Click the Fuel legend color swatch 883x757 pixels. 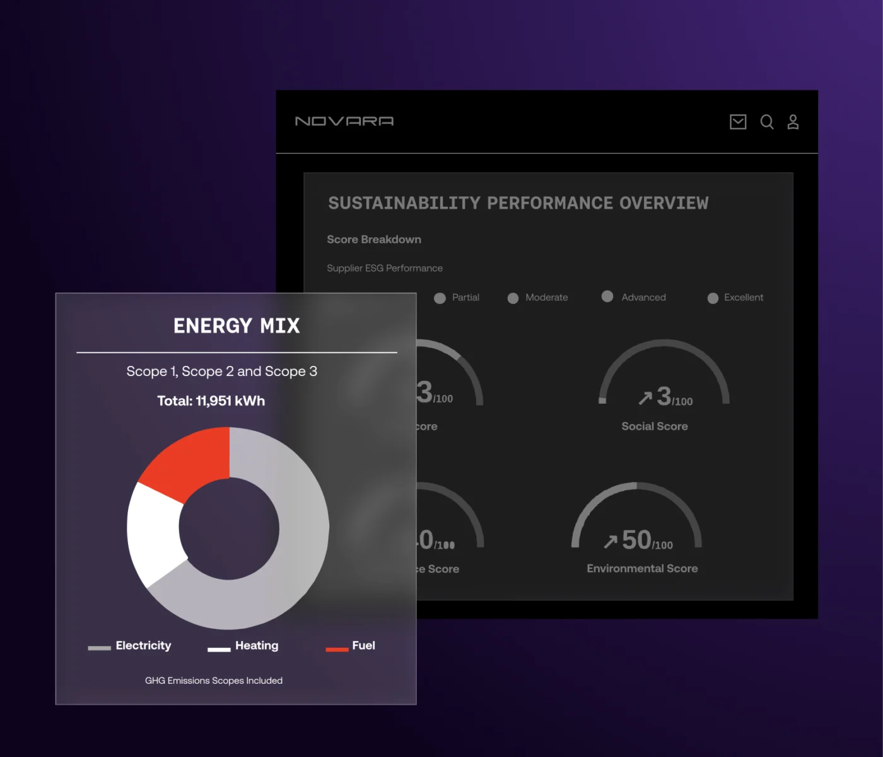pos(337,649)
